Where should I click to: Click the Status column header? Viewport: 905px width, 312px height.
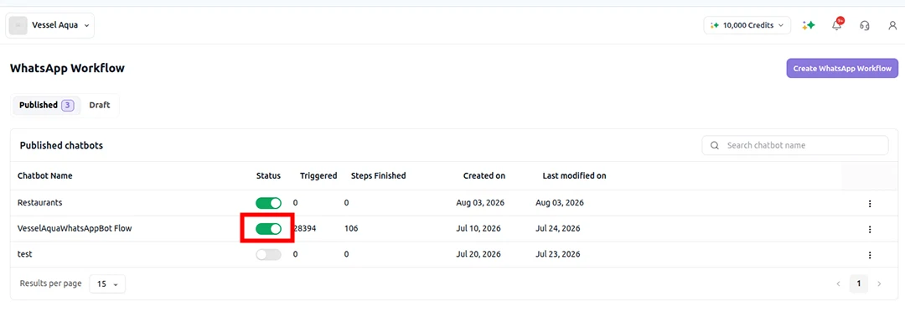268,175
